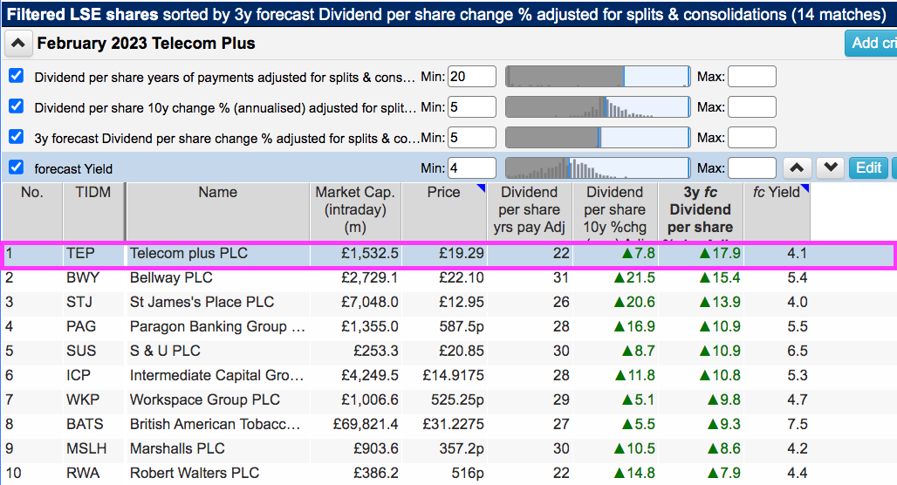Select Marshalls PLC row
The width and height of the screenshot is (897, 485).
coord(177,449)
